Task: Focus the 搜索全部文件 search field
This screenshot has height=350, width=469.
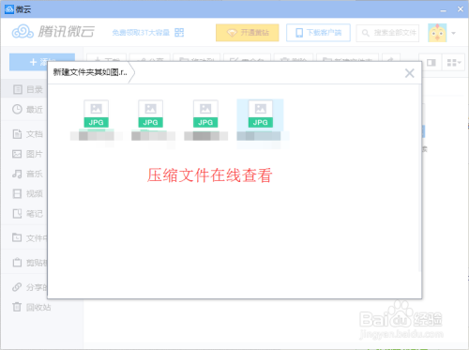Action: pyautogui.click(x=387, y=33)
